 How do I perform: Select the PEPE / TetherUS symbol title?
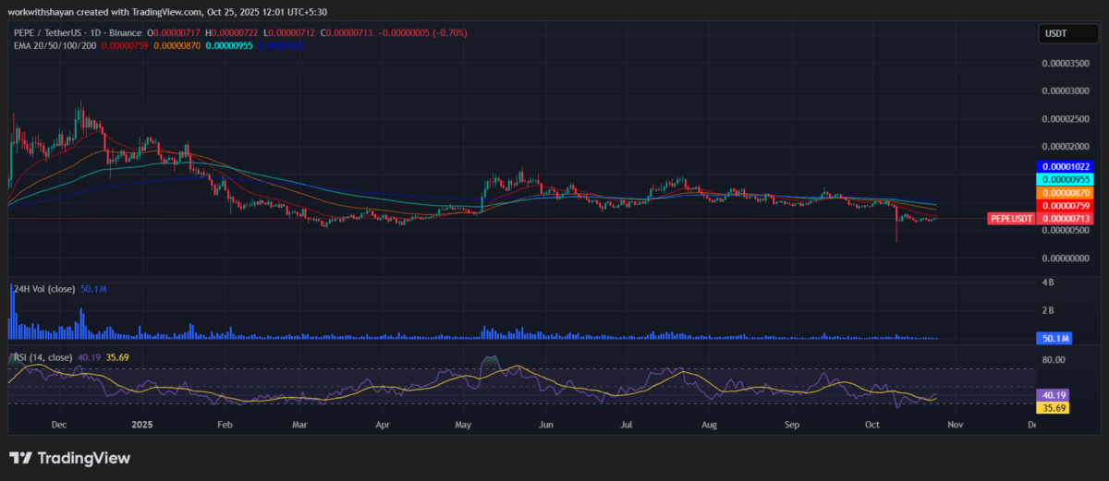tap(47, 32)
